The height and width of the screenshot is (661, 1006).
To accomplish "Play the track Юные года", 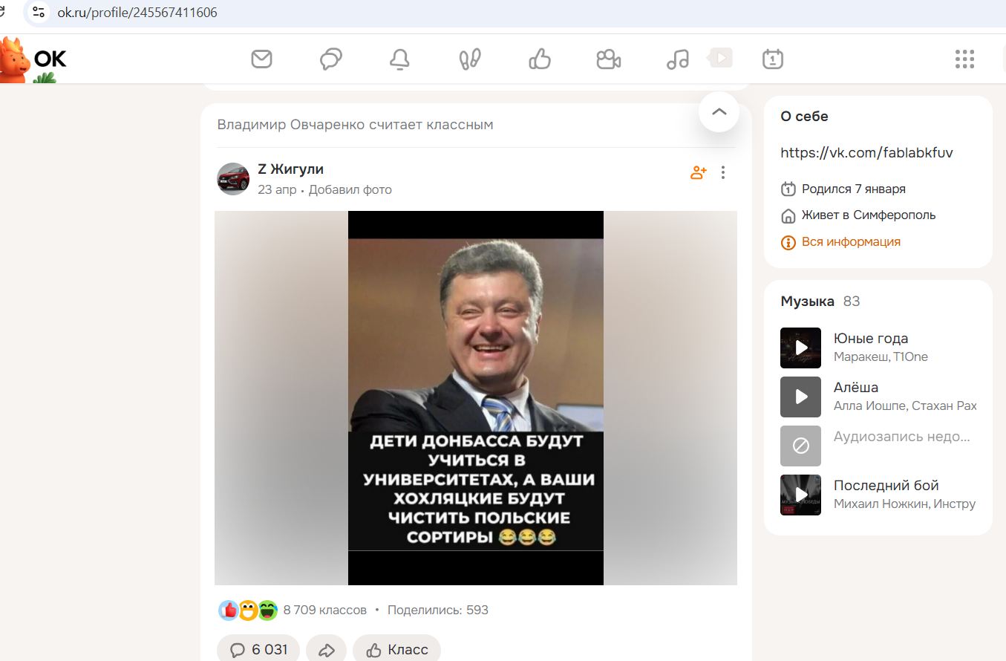I will 800,348.
